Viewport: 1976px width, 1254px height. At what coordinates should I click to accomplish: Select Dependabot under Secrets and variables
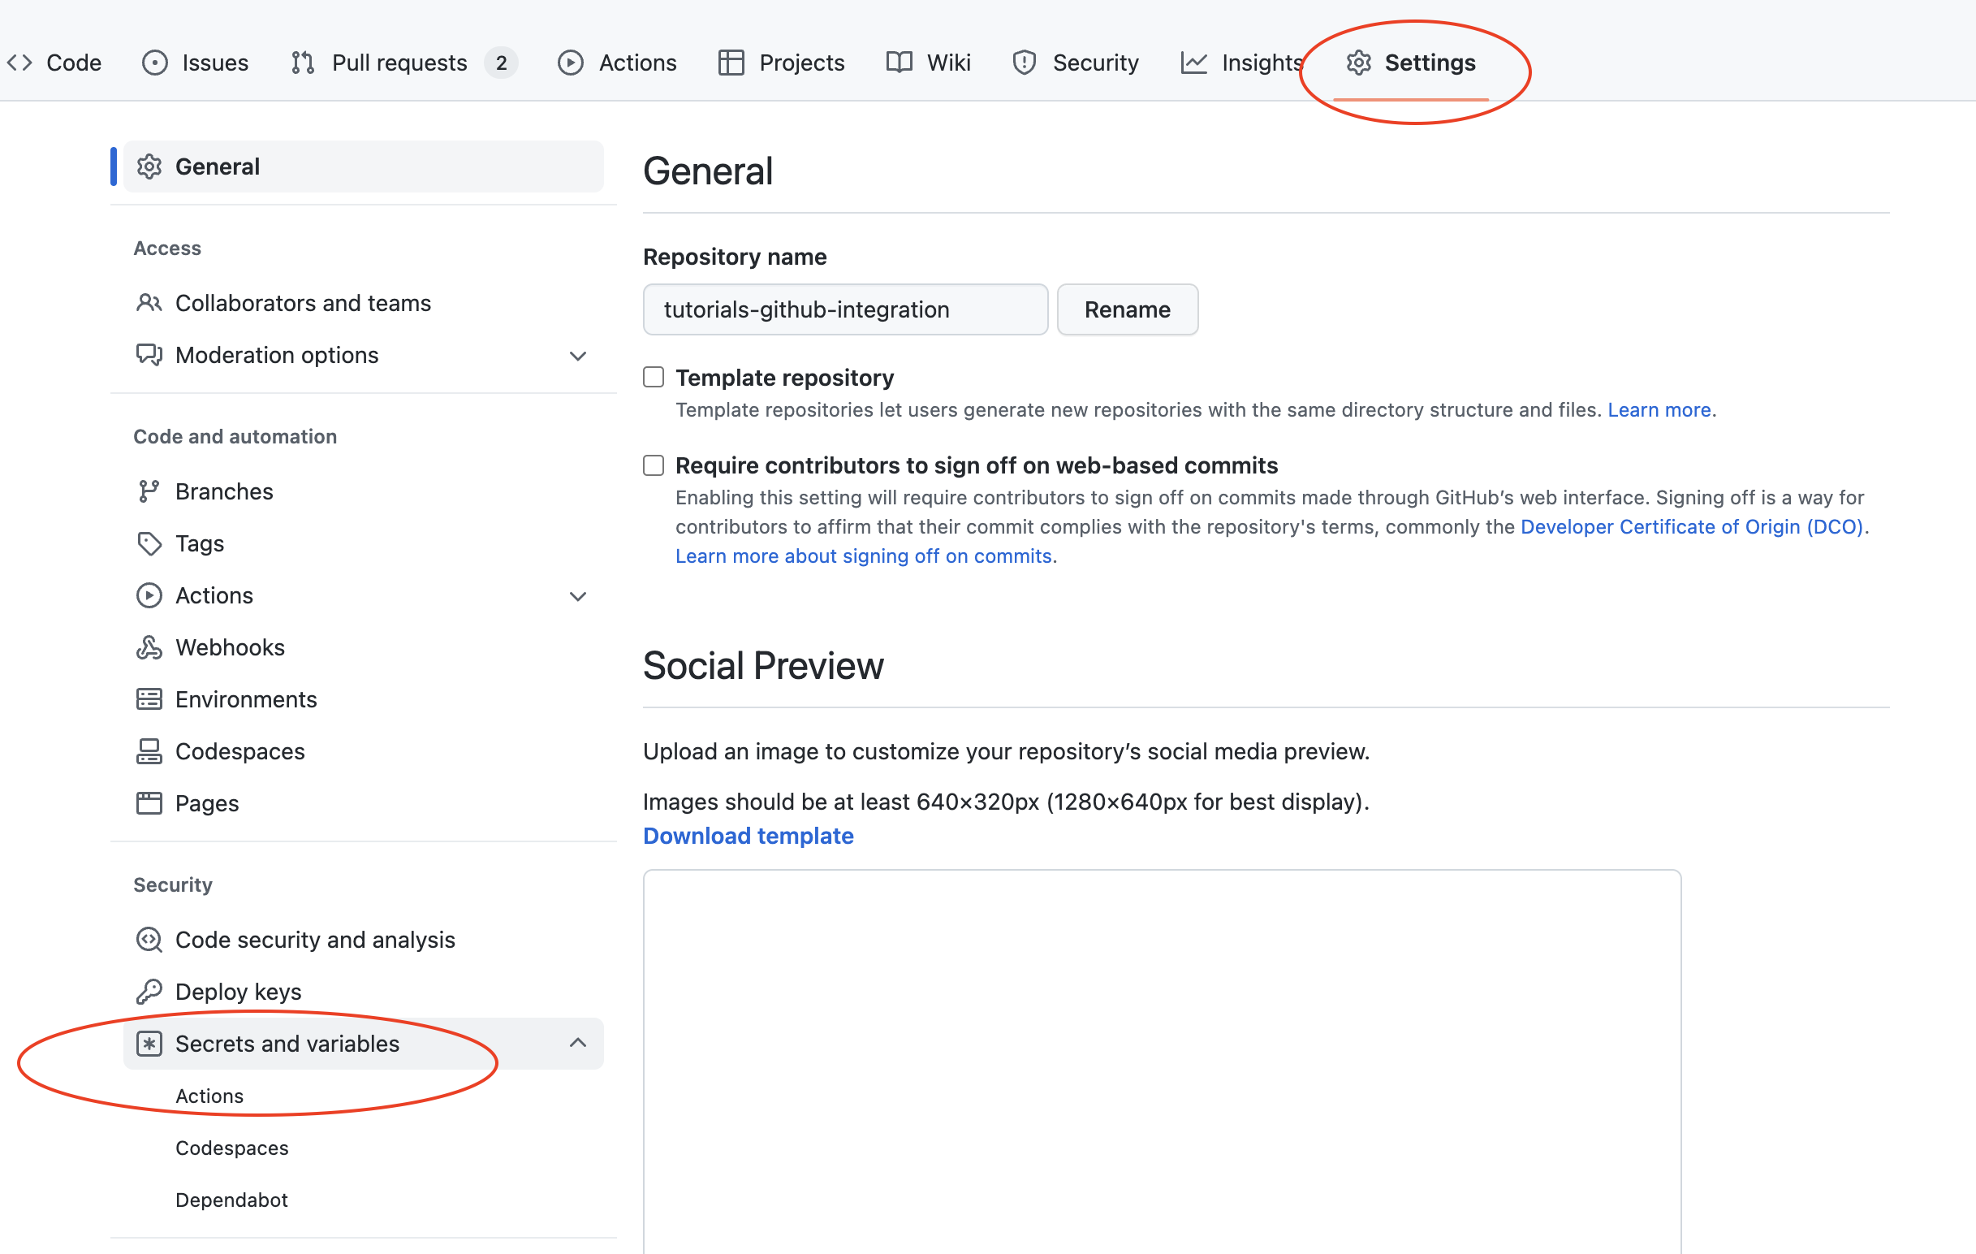[x=231, y=1200]
